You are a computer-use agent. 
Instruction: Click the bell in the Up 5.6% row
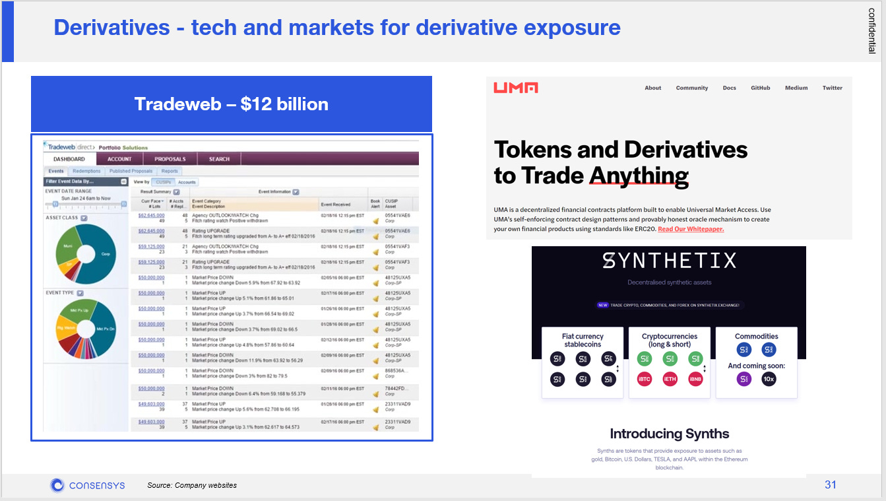point(375,409)
